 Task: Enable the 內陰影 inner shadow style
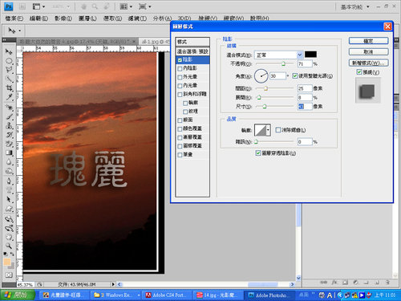[180, 68]
